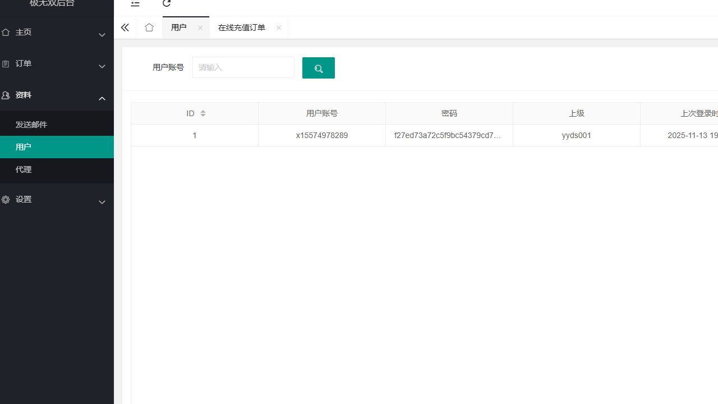This screenshot has width=718, height=404.
Task: Open the 代理 page from sidebar
Action: (x=23, y=169)
